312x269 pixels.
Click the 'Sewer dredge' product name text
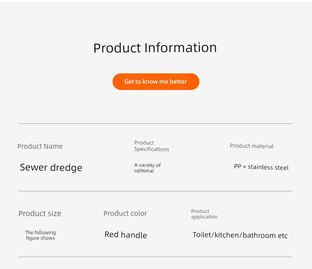coord(51,168)
